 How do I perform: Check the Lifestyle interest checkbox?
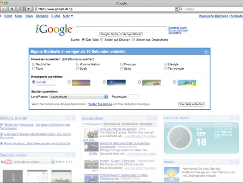point(166,64)
